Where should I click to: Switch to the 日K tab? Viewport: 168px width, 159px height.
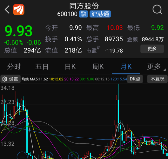[71, 67]
